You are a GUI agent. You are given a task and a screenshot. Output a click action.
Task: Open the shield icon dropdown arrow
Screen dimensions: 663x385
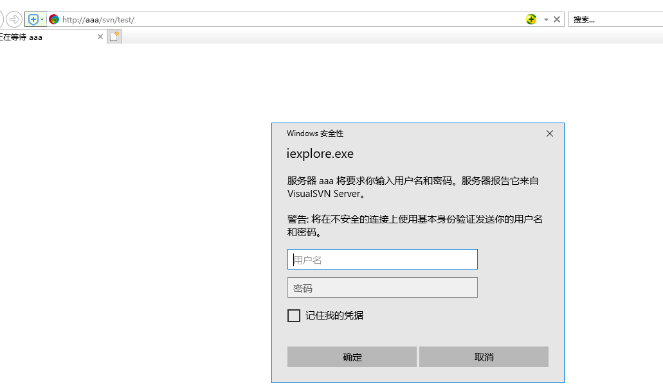tap(42, 20)
